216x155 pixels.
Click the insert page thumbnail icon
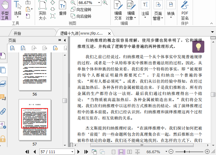55,48
